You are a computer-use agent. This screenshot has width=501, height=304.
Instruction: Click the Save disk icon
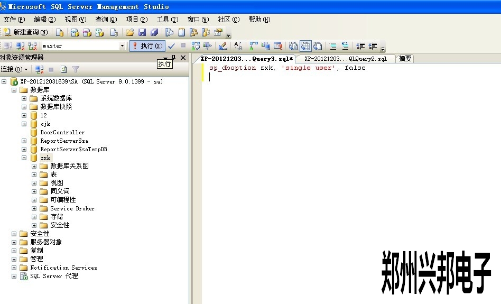point(142,32)
